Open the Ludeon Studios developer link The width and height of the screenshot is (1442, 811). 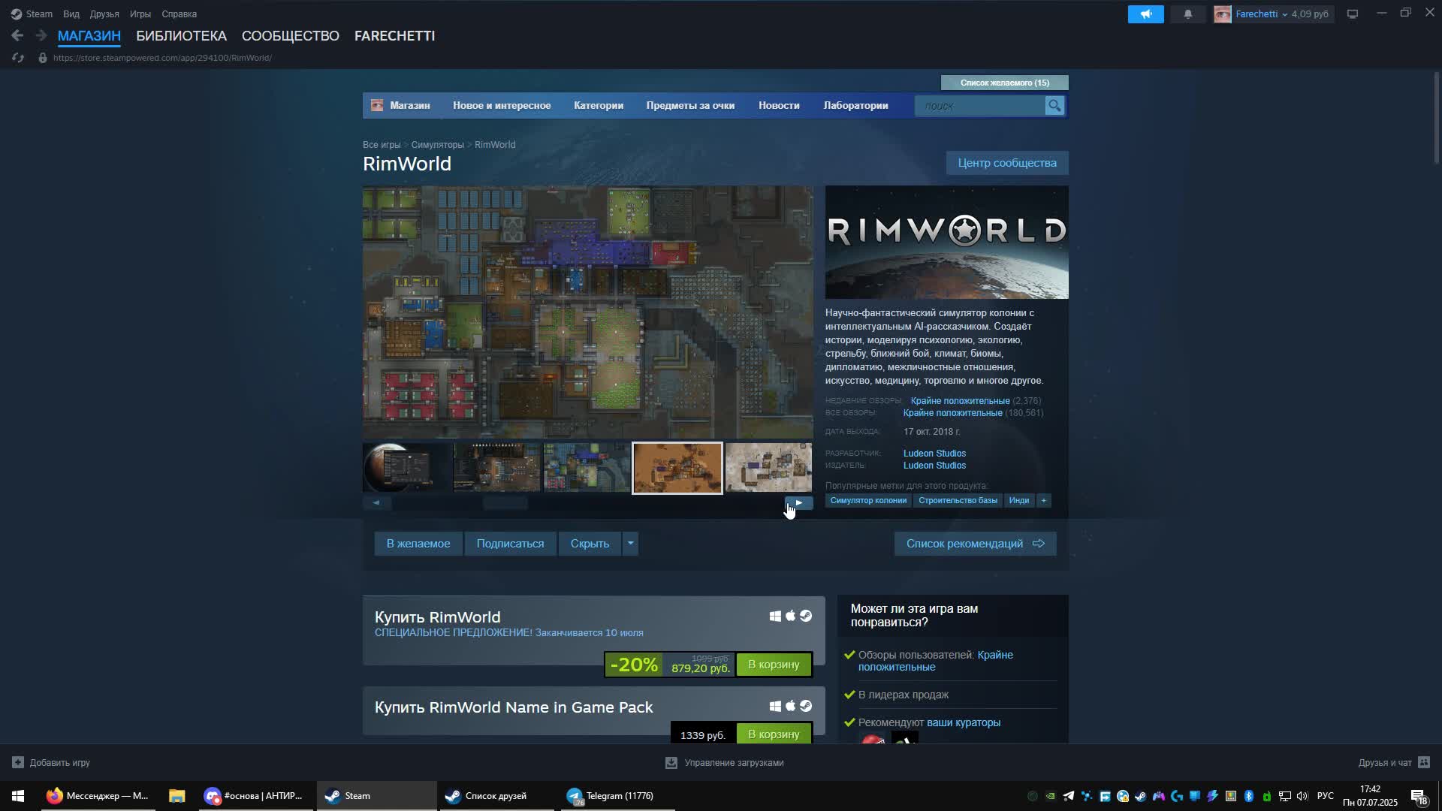(934, 454)
